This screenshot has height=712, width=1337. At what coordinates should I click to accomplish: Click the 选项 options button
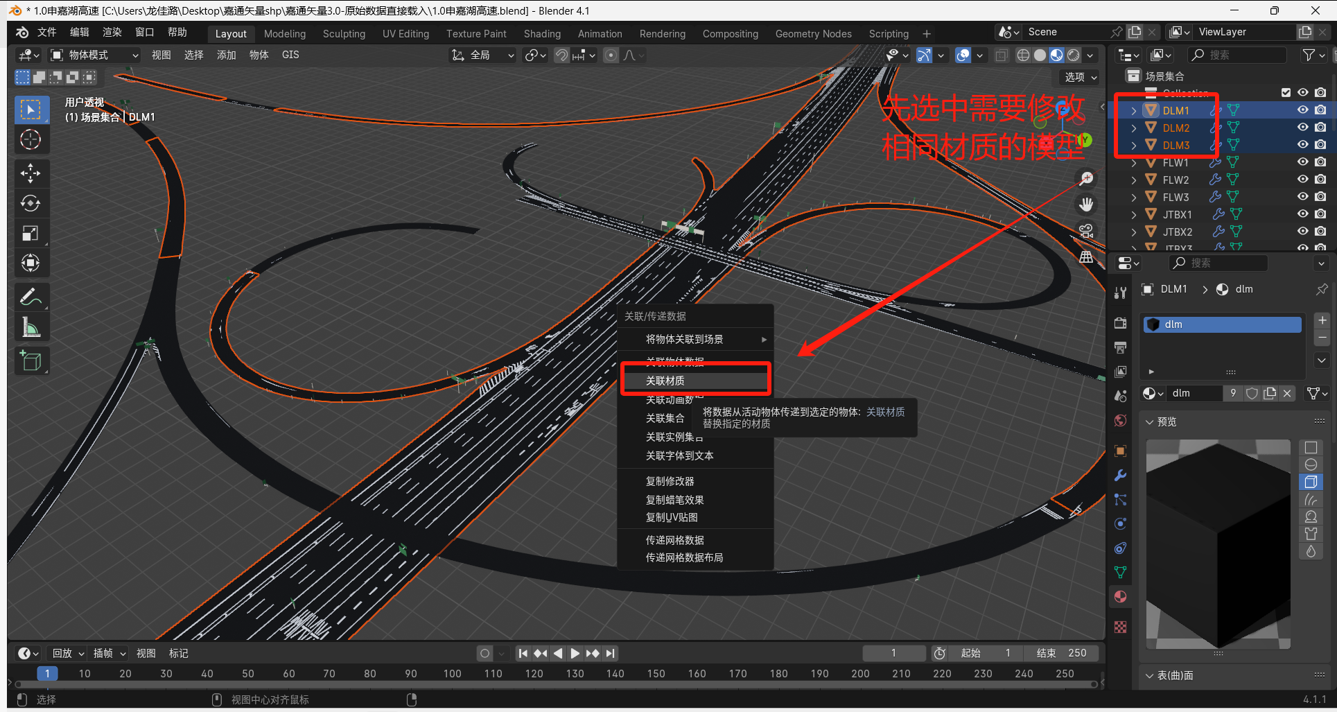click(1081, 77)
